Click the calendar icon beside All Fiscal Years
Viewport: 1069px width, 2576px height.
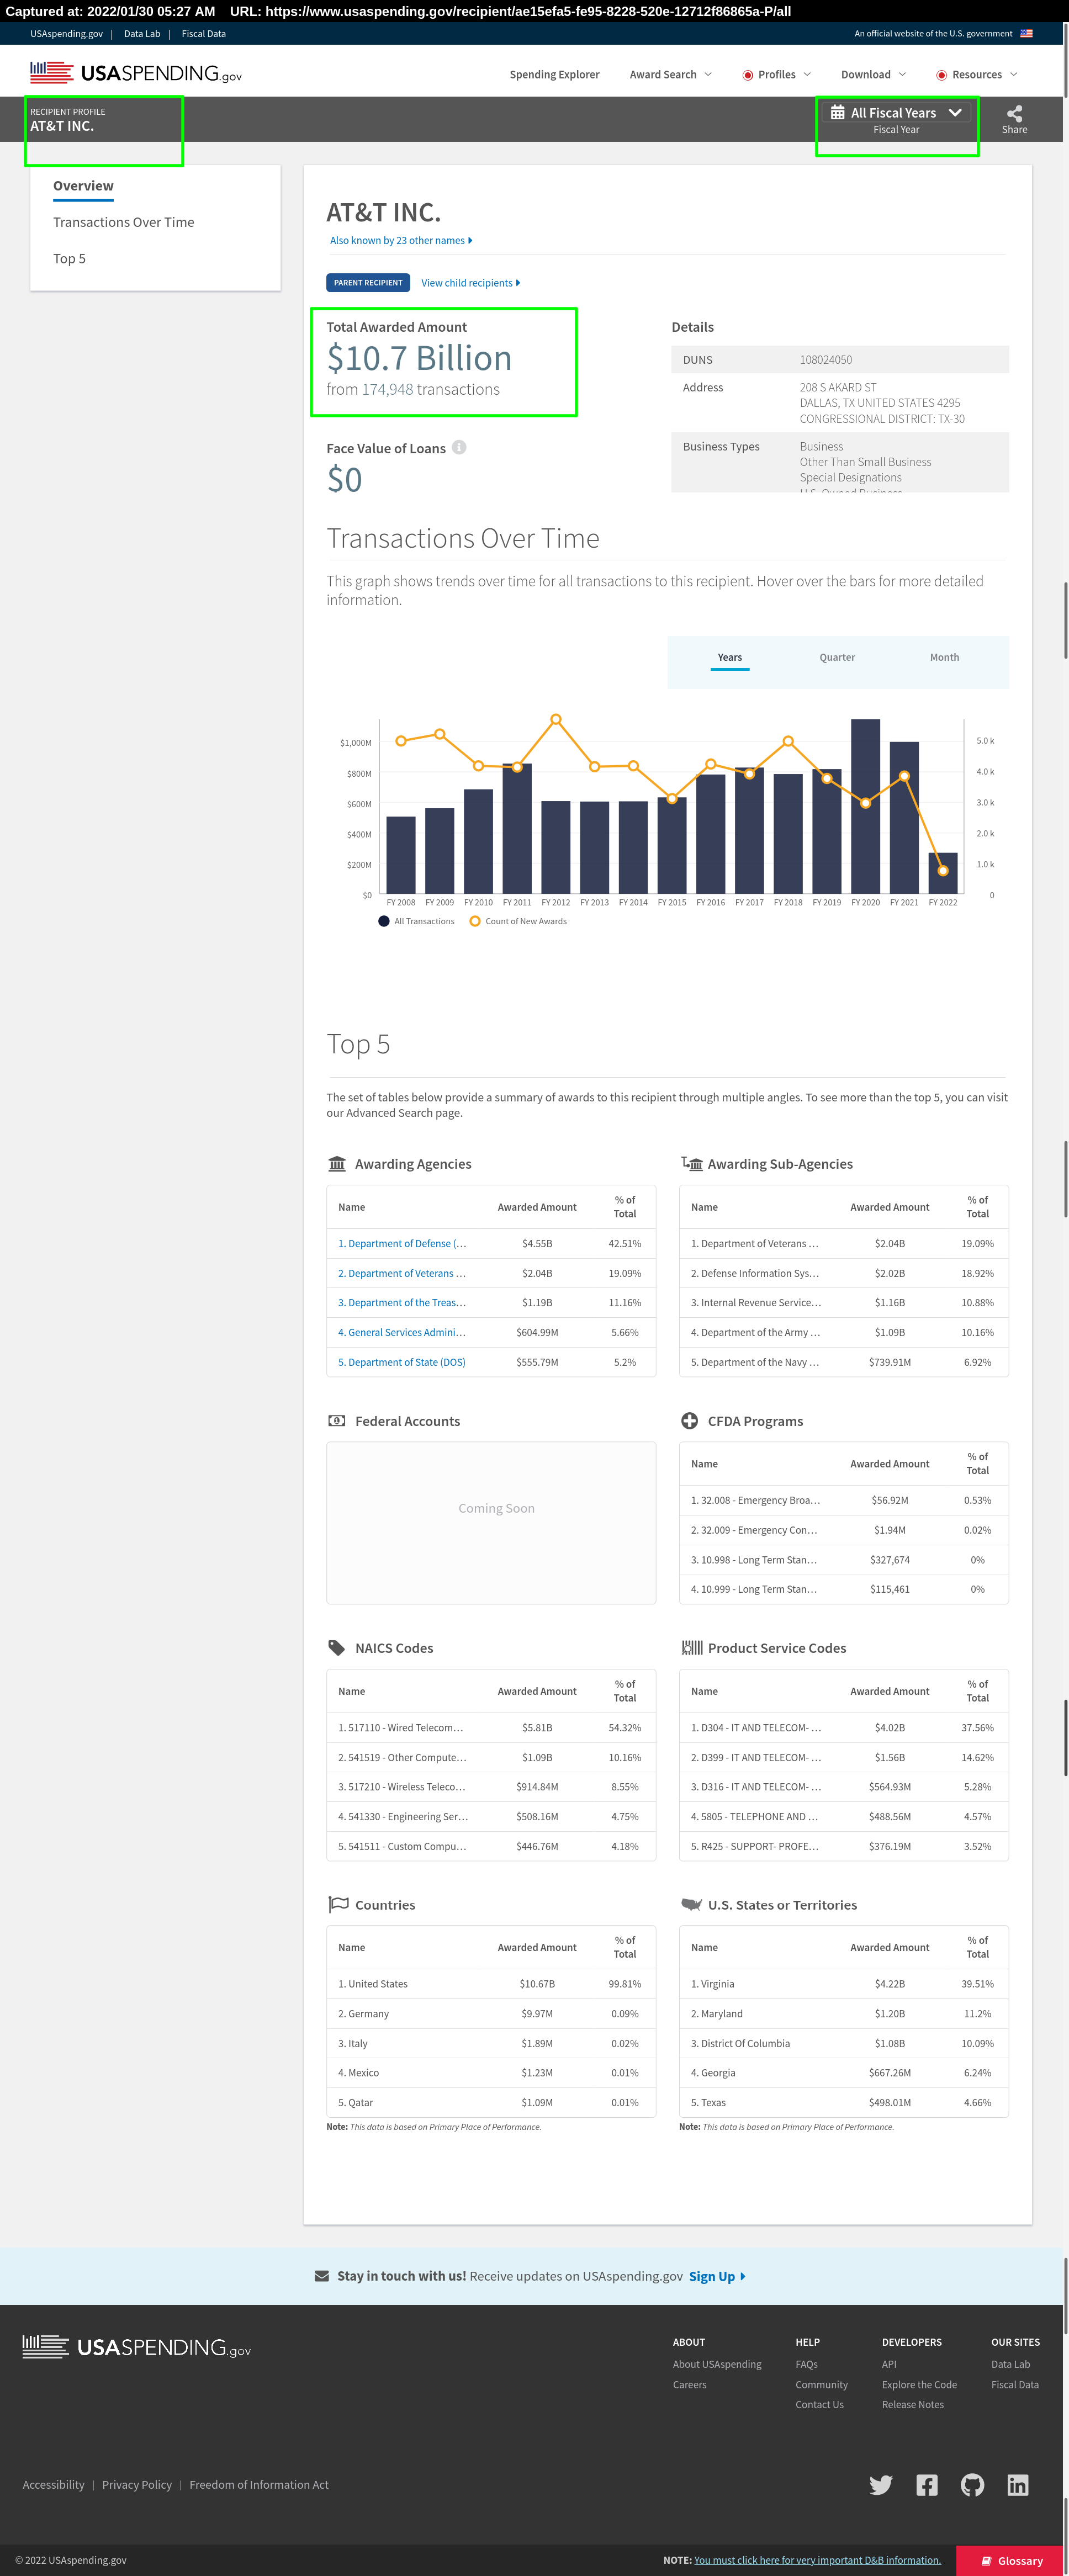(x=837, y=113)
